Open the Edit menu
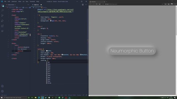177x99 pixels. (x=9, y=2)
